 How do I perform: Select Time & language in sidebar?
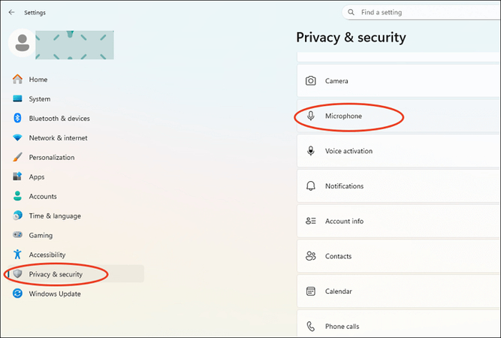[55, 216]
